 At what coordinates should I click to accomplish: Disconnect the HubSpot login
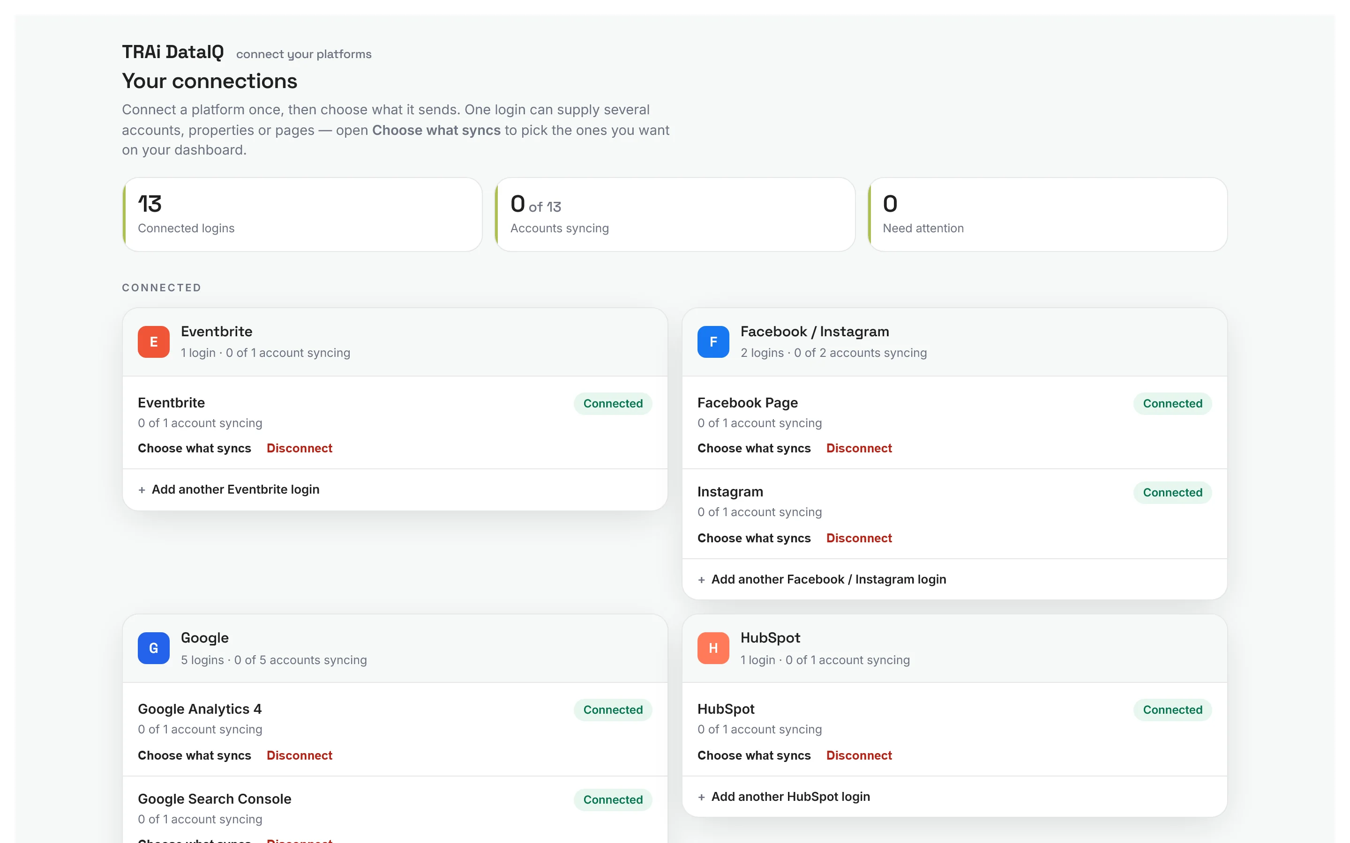click(859, 755)
